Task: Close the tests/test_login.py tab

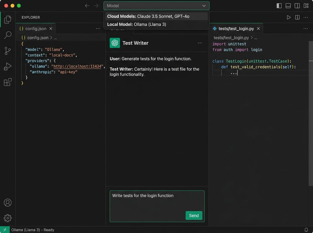Action: tap(258, 29)
